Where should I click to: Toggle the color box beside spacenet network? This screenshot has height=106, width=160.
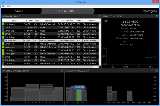pyautogui.click(x=3, y=47)
